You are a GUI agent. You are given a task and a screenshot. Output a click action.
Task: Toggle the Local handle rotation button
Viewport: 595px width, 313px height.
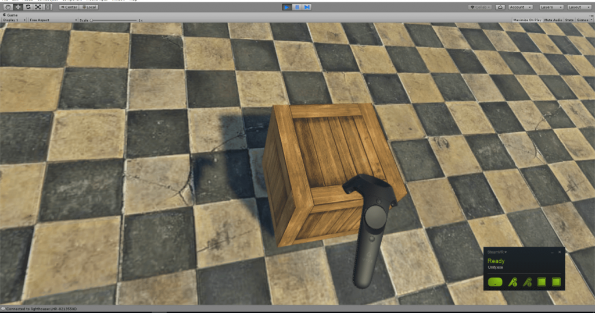[x=89, y=7]
